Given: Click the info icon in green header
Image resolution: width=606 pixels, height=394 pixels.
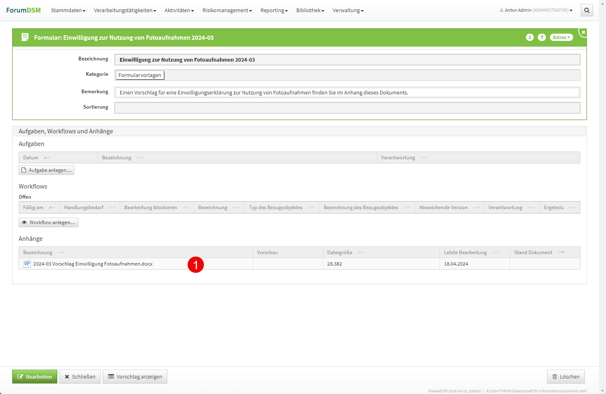Looking at the screenshot, I should click(530, 37).
